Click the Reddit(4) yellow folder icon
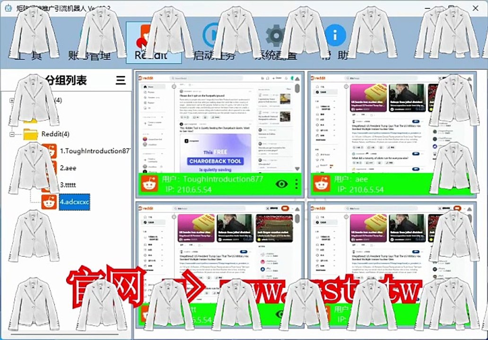488x340 pixels. [x=31, y=134]
